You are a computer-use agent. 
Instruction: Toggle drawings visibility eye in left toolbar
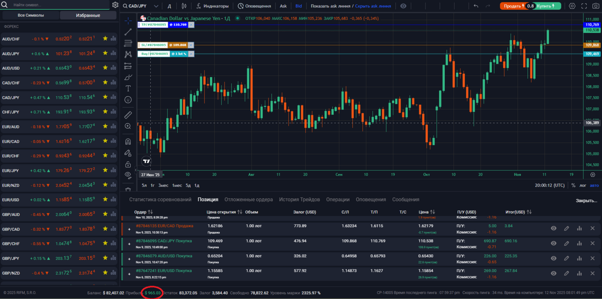click(128, 175)
